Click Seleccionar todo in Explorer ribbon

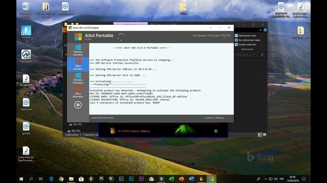point(245,36)
